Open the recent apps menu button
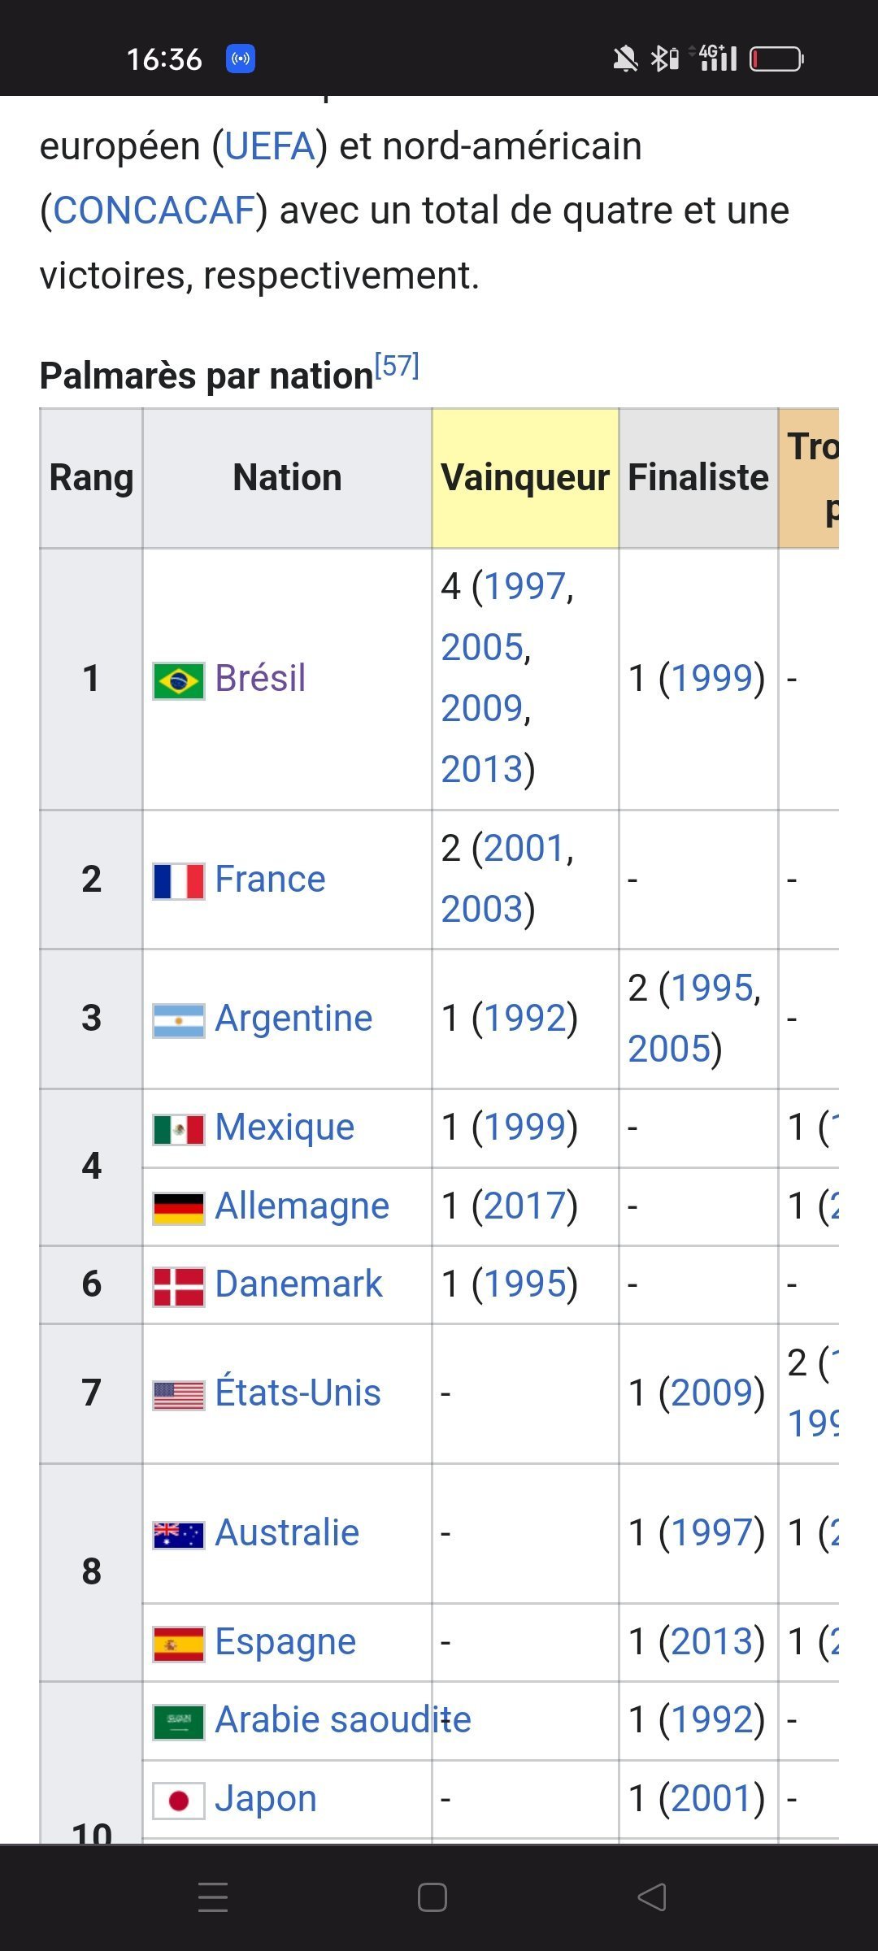 pyautogui.click(x=213, y=1897)
